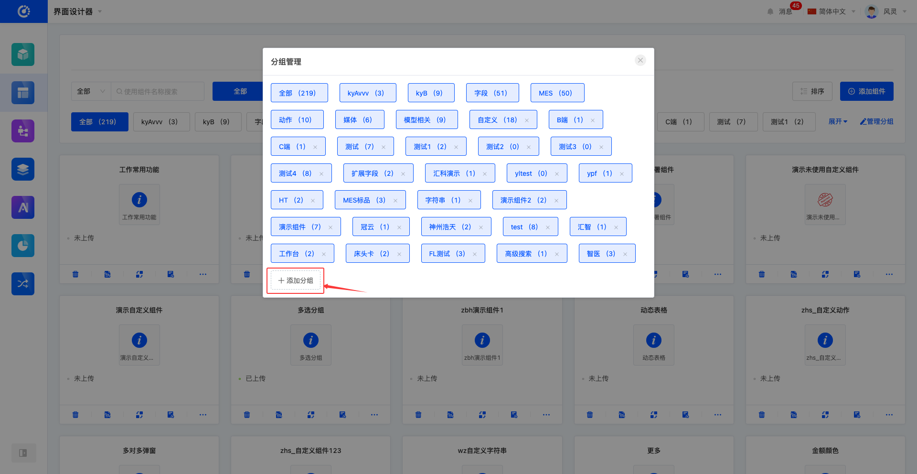Click the layers stack icon in sidebar
917x474 pixels.
(23, 169)
